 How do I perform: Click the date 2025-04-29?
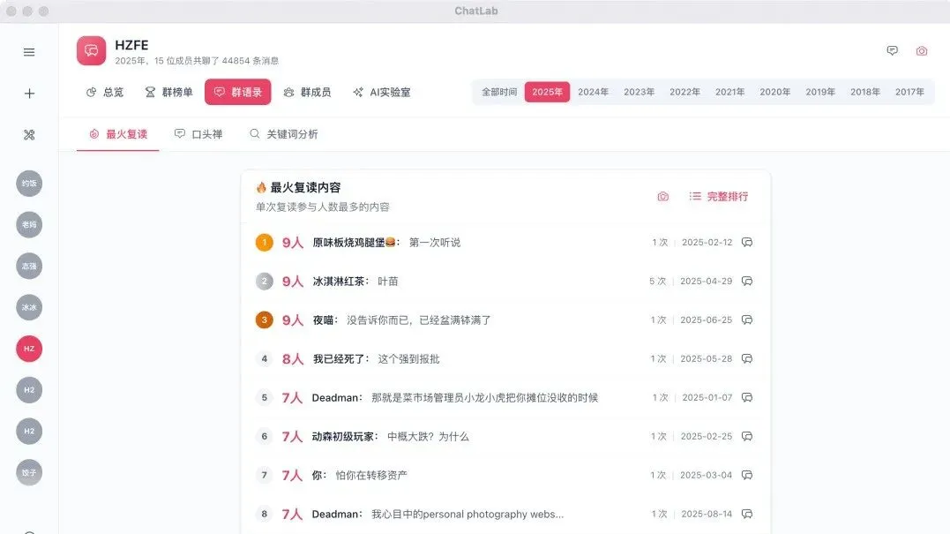[x=707, y=282]
